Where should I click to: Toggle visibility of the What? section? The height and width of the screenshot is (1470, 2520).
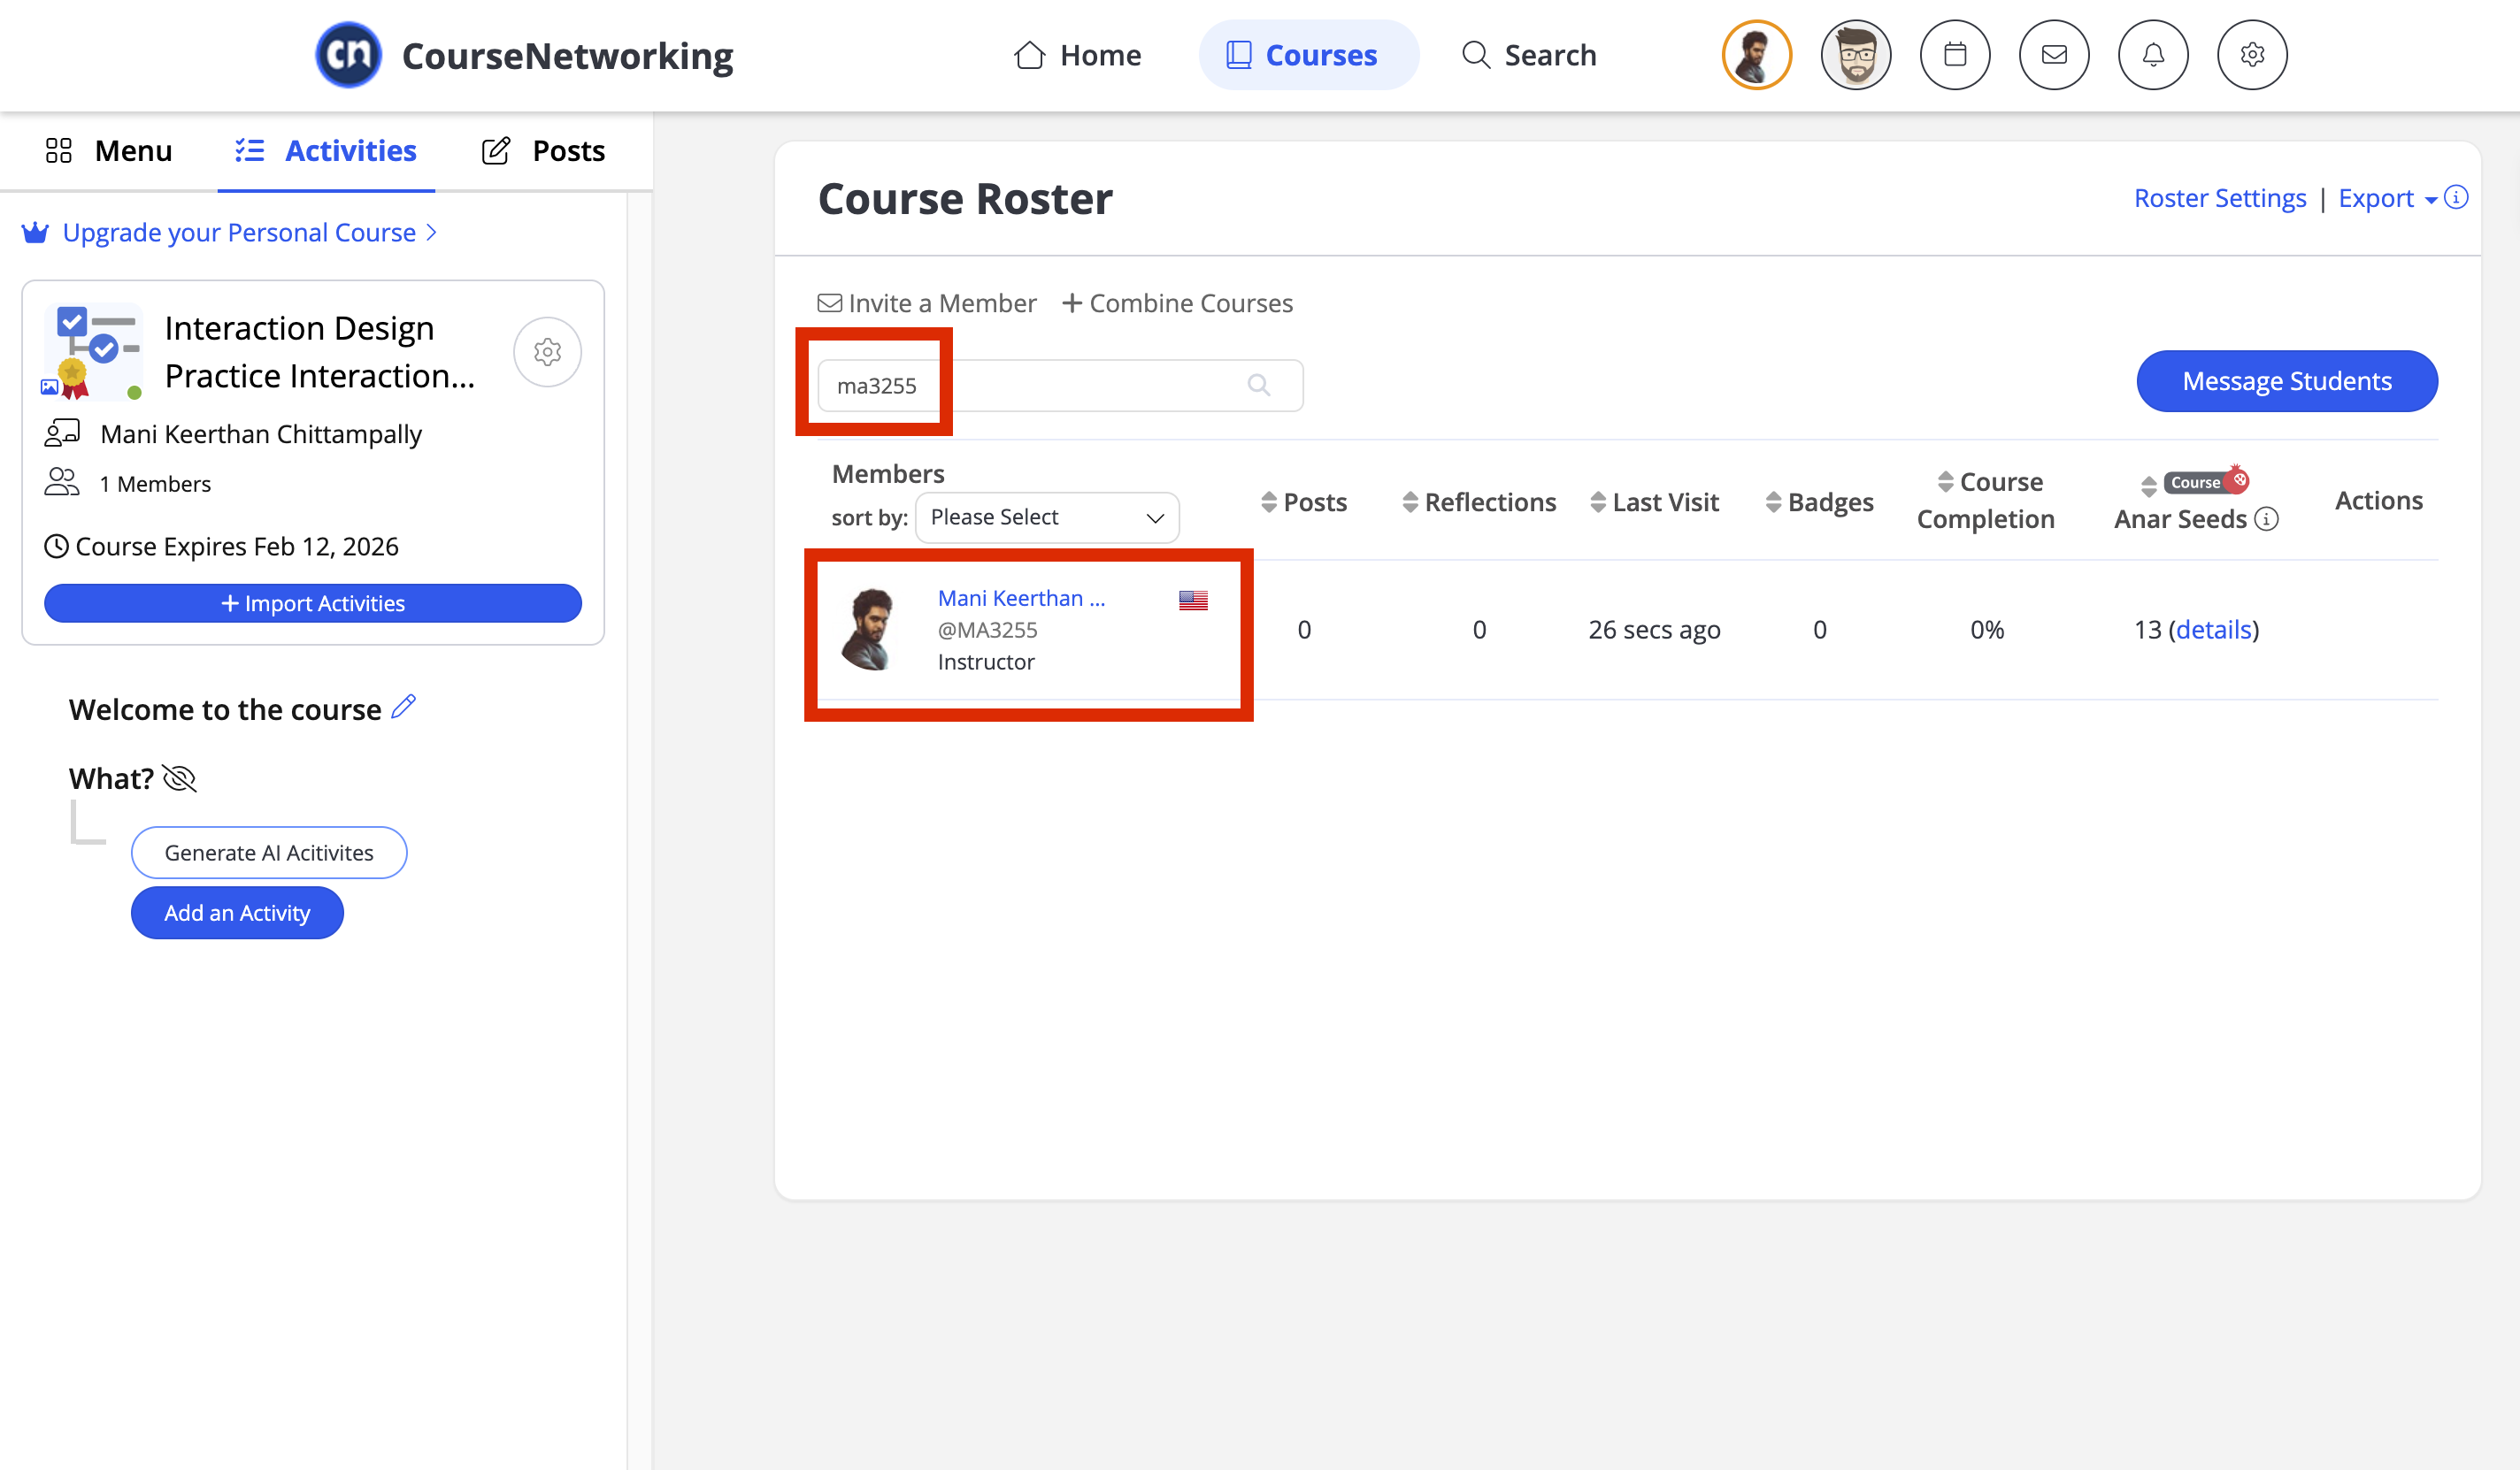pos(180,777)
